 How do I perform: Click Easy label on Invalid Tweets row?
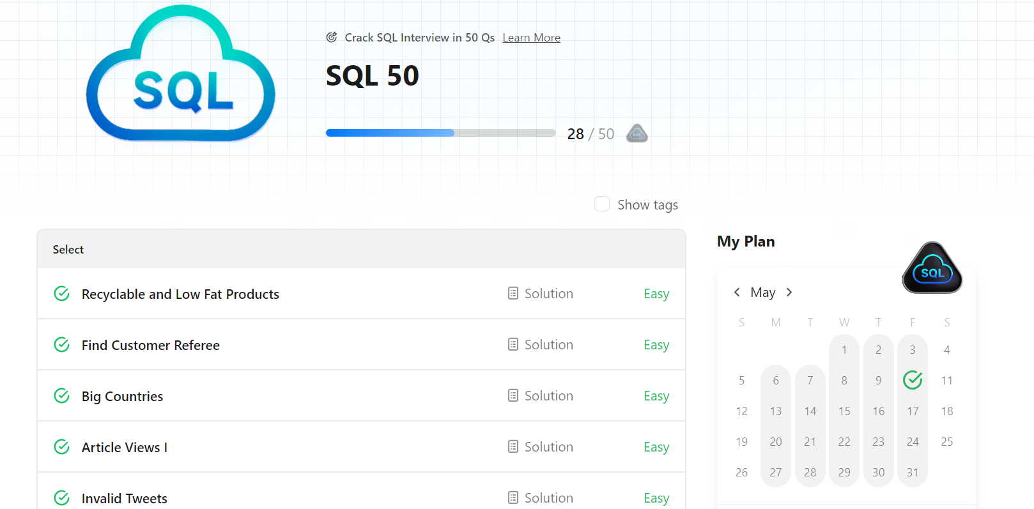click(x=656, y=498)
